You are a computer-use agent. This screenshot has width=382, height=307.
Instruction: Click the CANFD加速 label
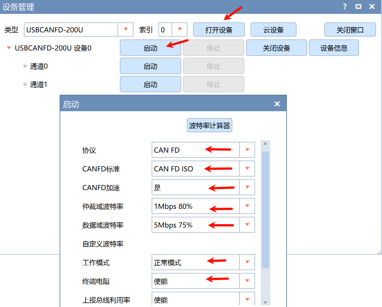101,188
